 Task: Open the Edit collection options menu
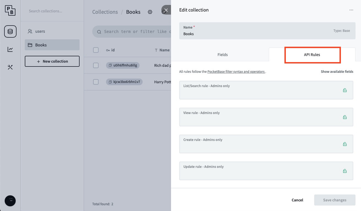[x=351, y=10]
